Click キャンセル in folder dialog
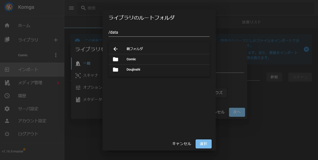318x160 pixels. (x=181, y=144)
